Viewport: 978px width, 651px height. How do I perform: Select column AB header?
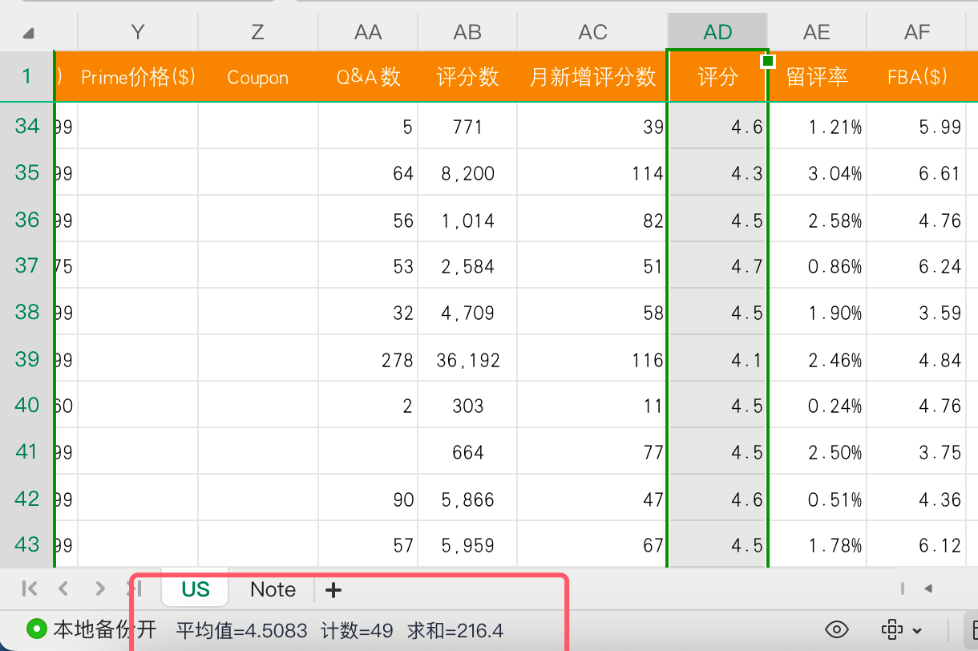[467, 32]
